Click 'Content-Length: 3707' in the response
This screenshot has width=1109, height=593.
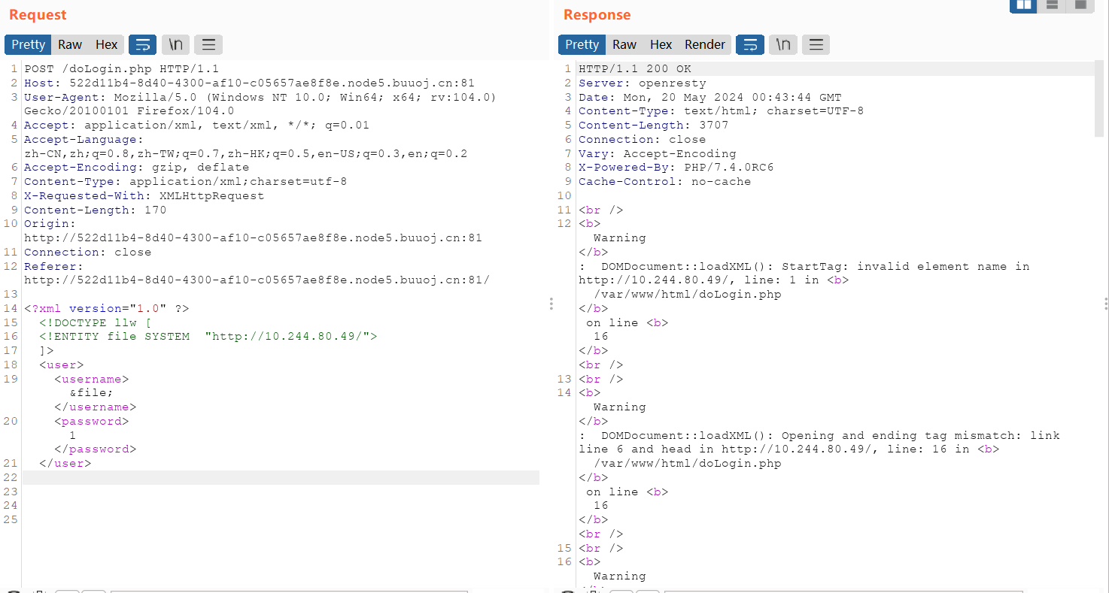(x=653, y=126)
